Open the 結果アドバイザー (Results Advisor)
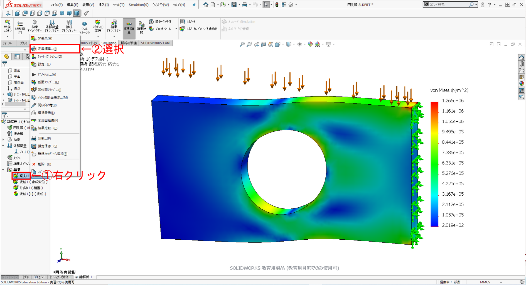 point(114,26)
